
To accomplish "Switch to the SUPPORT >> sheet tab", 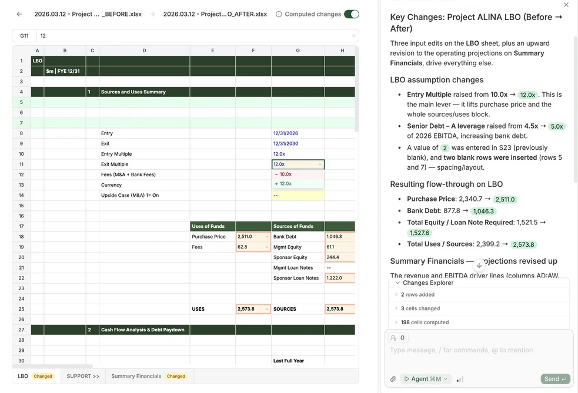I will point(83,376).
